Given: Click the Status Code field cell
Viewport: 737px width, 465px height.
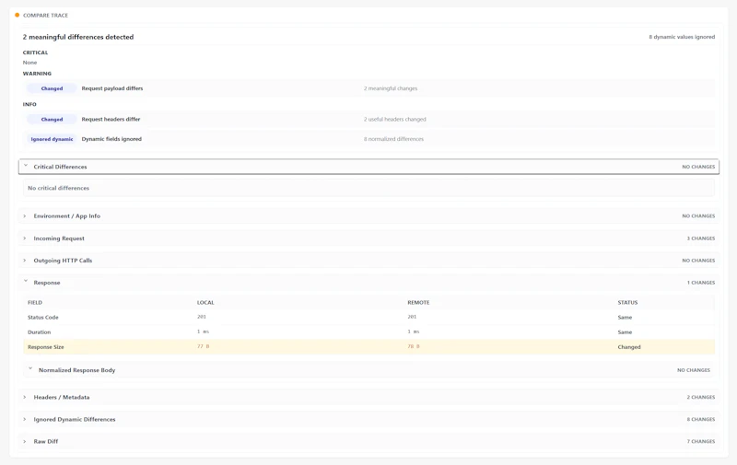Looking at the screenshot, I should pos(42,318).
